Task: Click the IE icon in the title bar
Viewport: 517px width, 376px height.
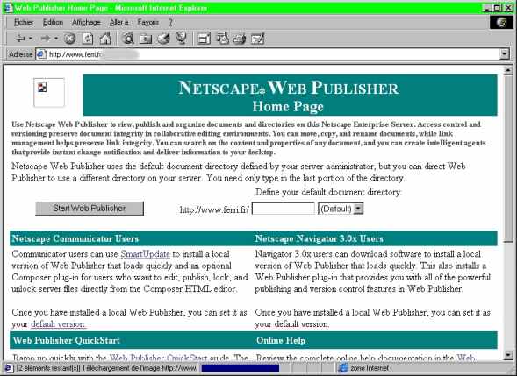Action: pos(8,8)
